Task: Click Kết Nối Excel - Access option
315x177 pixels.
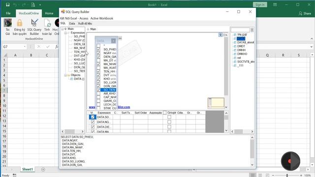Action: (74, 18)
